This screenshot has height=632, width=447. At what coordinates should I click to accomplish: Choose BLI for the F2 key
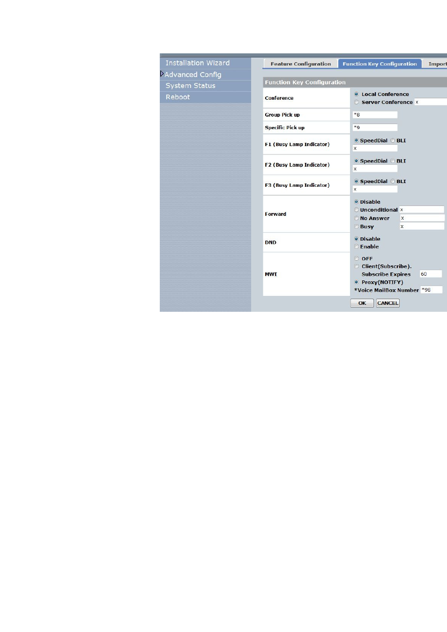click(x=393, y=161)
